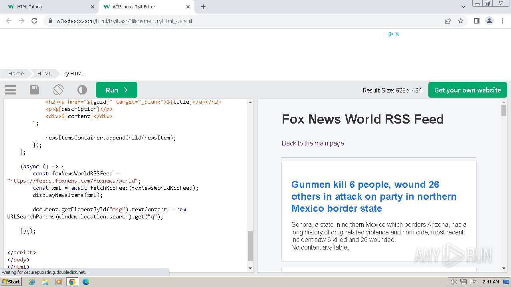Click Back to the main page link
Screen dimensions: 511x287
pos(313,143)
